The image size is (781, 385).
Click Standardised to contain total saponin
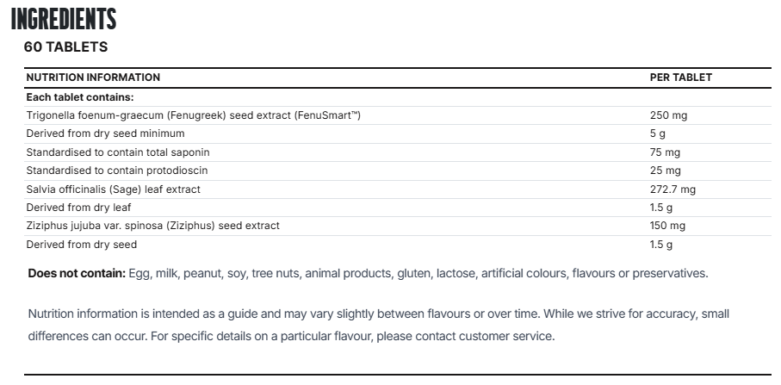(118, 152)
